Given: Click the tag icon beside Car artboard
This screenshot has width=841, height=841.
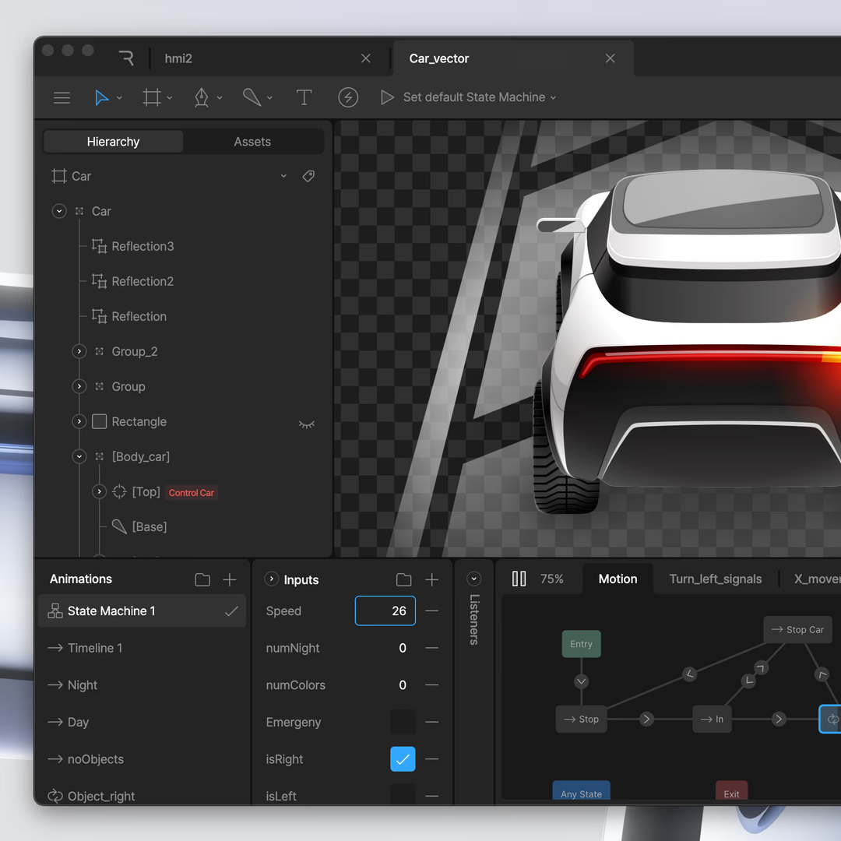Looking at the screenshot, I should click(308, 176).
